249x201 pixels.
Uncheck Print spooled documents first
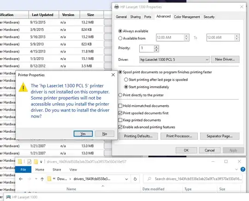120,113
